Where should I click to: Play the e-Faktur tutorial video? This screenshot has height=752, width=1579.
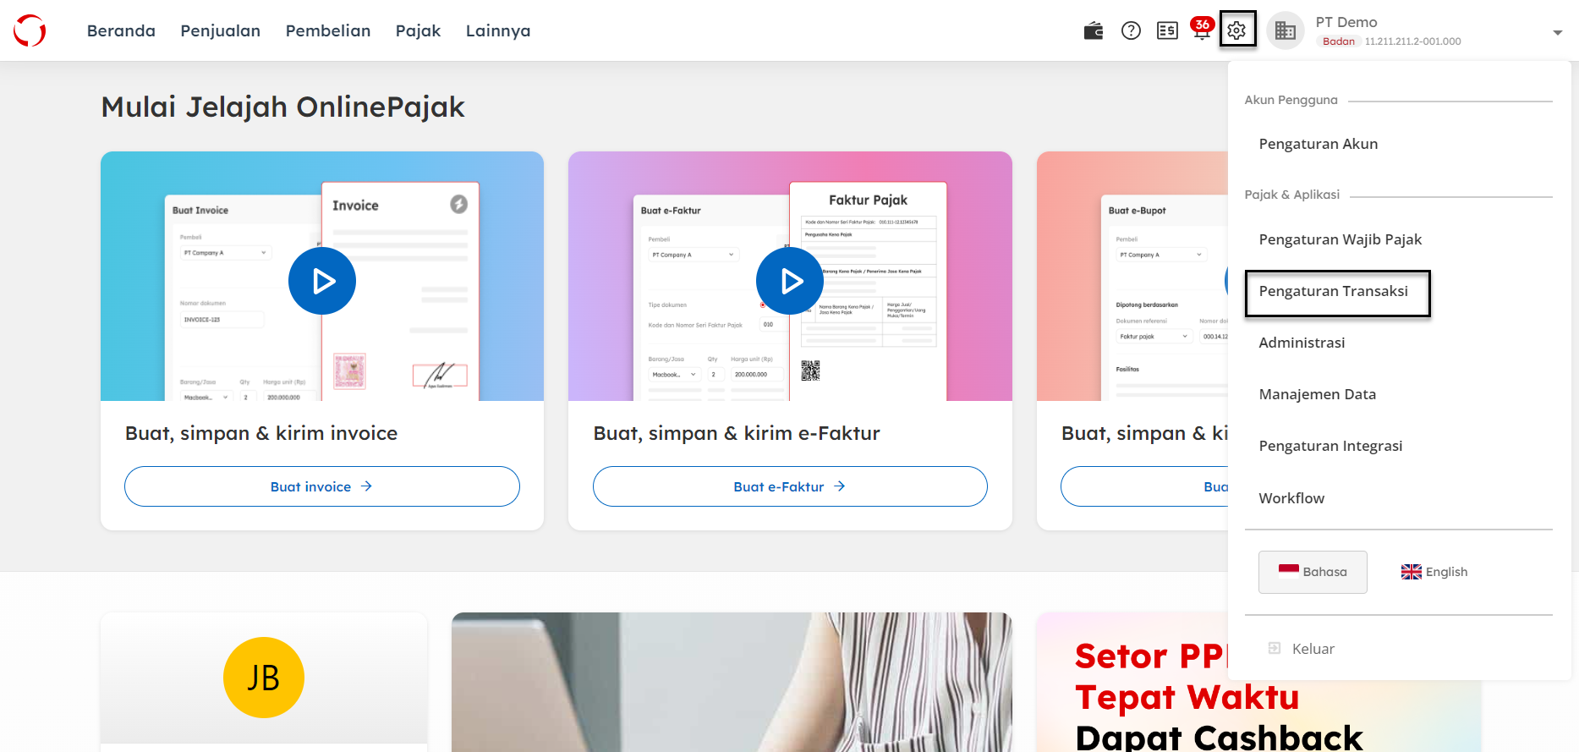790,281
